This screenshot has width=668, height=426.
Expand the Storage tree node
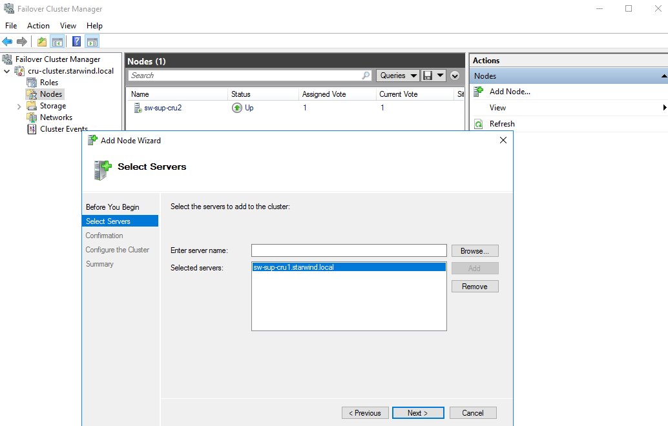coord(20,105)
